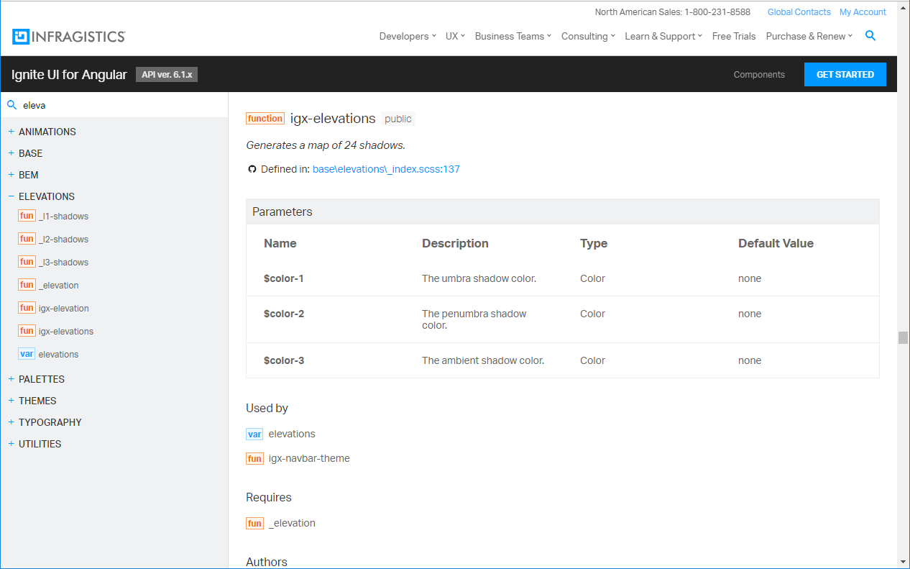Open _elevation link under Requires
The width and height of the screenshot is (910, 569).
click(x=292, y=523)
